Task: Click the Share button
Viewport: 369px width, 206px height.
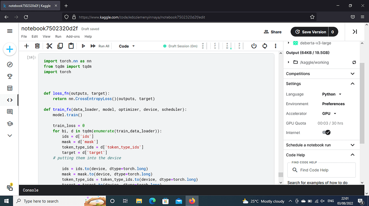Action: [272, 32]
